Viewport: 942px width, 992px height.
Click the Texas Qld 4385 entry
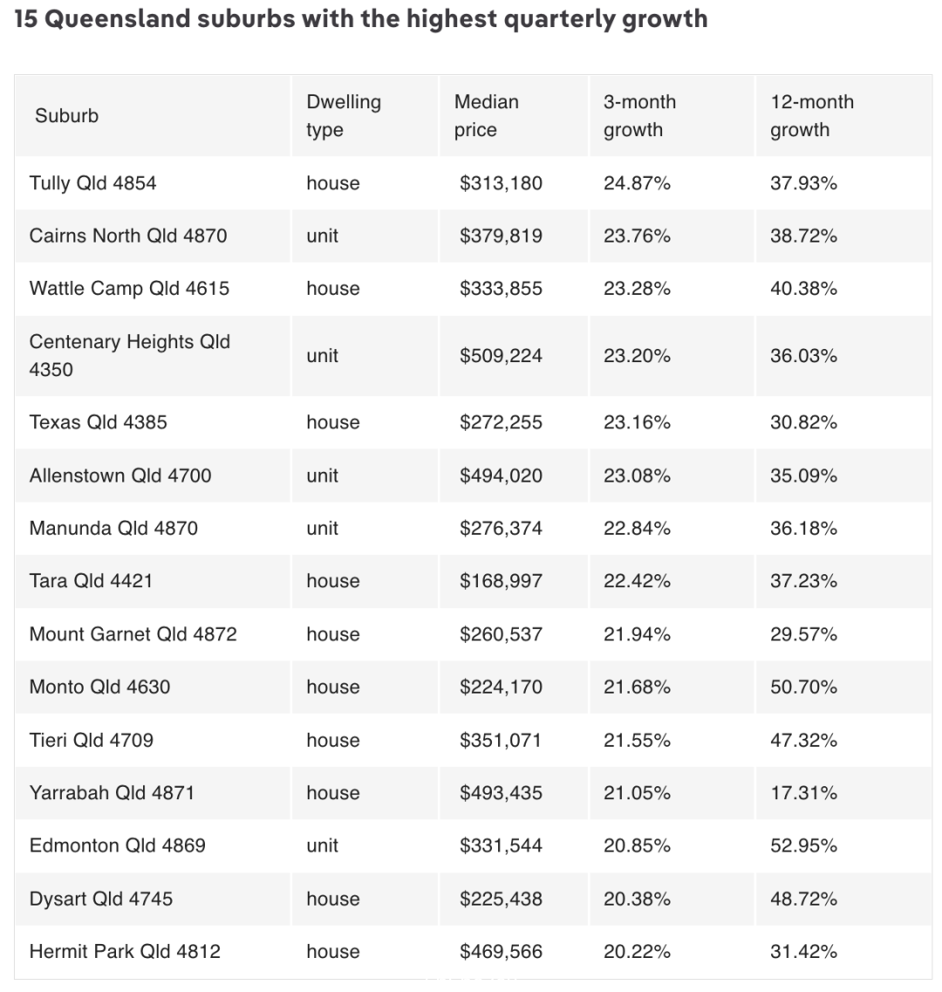coord(98,422)
